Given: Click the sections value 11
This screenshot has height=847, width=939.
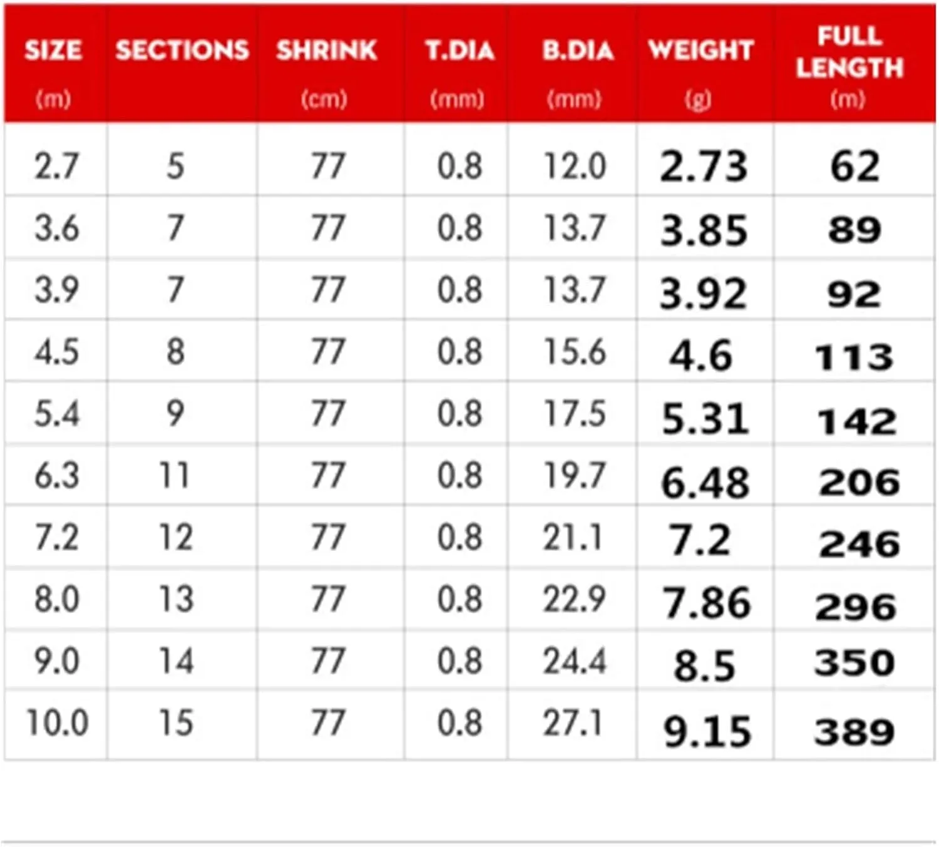Looking at the screenshot, I should point(175,475).
